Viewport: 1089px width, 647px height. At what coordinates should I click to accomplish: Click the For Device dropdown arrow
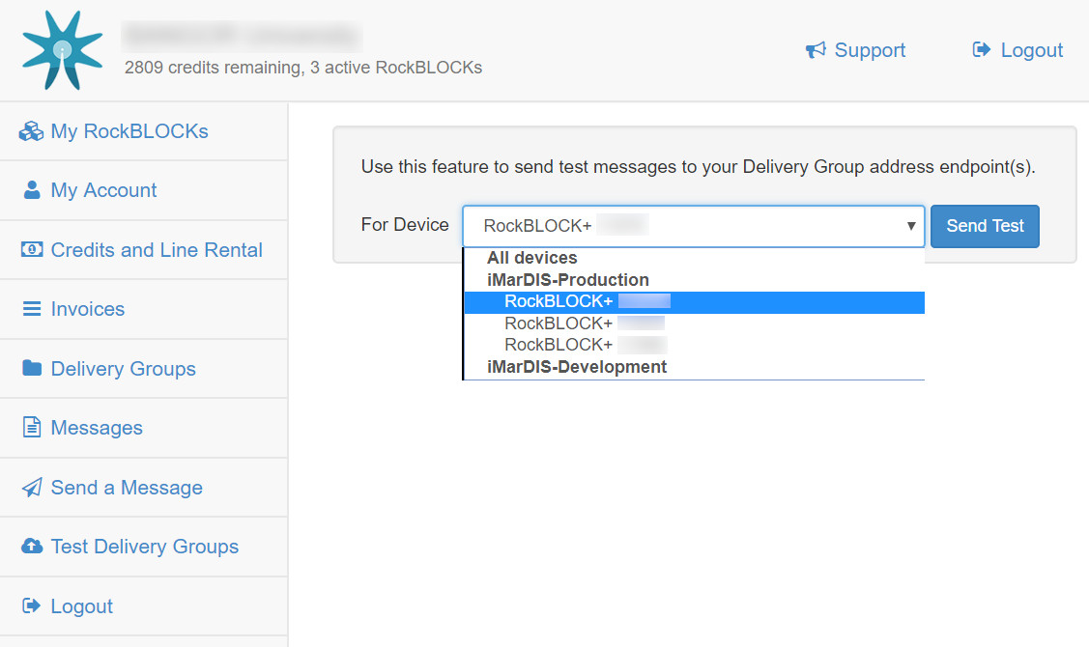pyautogui.click(x=911, y=226)
